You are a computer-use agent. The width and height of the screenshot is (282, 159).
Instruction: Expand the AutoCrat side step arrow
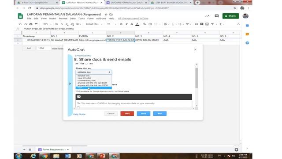click(70, 83)
